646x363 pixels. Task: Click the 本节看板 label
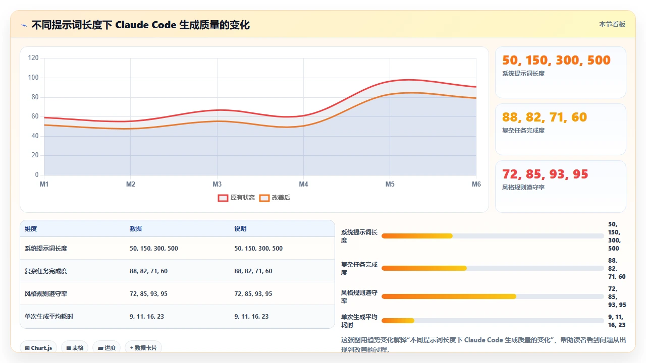pyautogui.click(x=612, y=24)
